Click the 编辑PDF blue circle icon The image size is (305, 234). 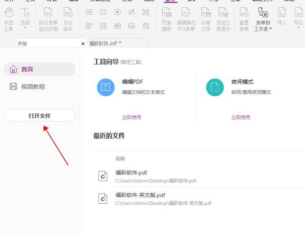106,87
